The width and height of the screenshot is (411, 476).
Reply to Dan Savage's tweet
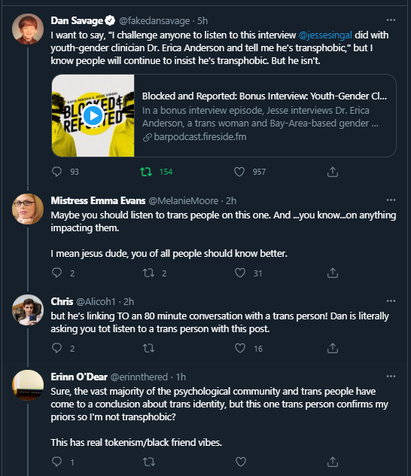[56, 172]
